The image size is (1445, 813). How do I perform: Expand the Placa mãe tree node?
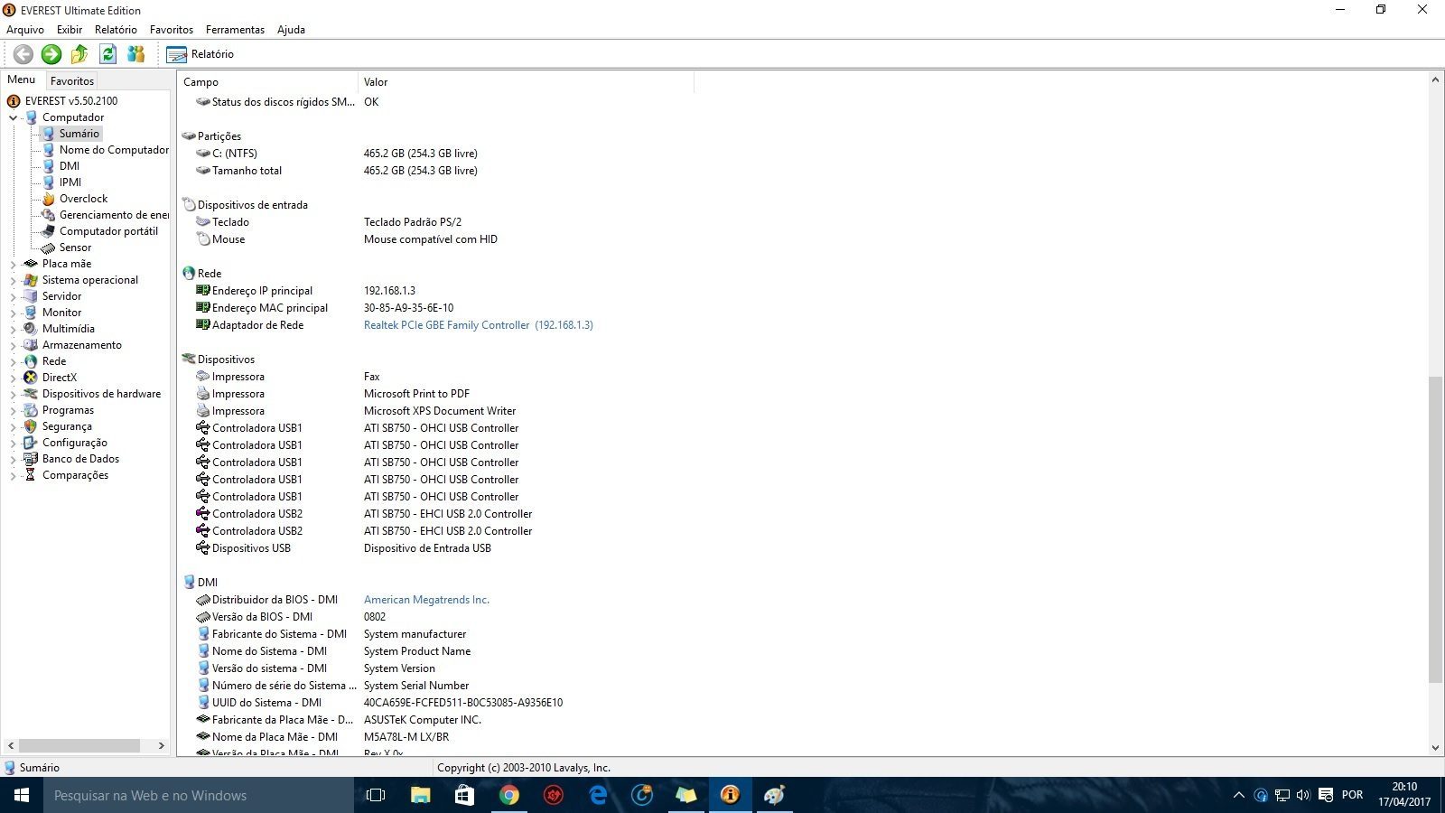pyautogui.click(x=13, y=264)
